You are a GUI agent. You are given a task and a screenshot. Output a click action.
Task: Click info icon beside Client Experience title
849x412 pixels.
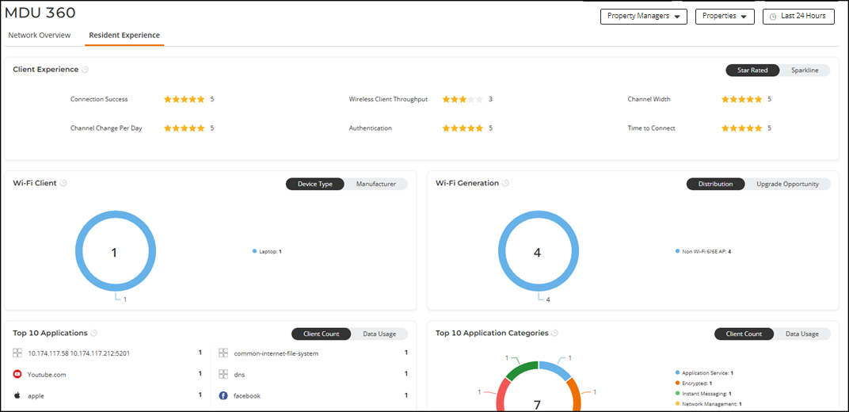coord(86,70)
